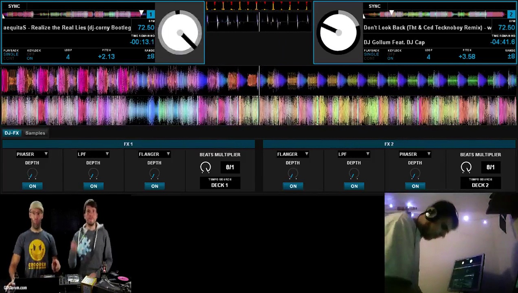Click the Deck 1 virtual platter
The width and height of the screenshot is (518, 293).
click(x=180, y=33)
